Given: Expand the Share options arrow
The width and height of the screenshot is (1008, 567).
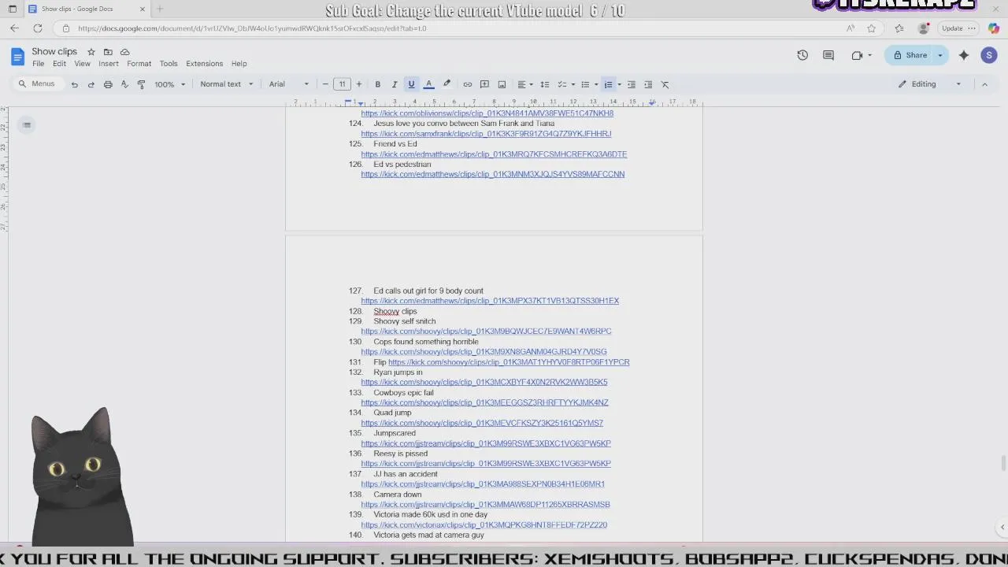Looking at the screenshot, I should tap(939, 55).
